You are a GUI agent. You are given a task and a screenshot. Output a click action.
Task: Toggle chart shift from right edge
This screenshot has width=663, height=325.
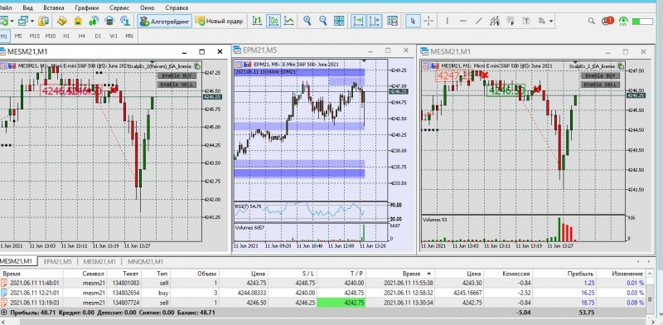375,21
